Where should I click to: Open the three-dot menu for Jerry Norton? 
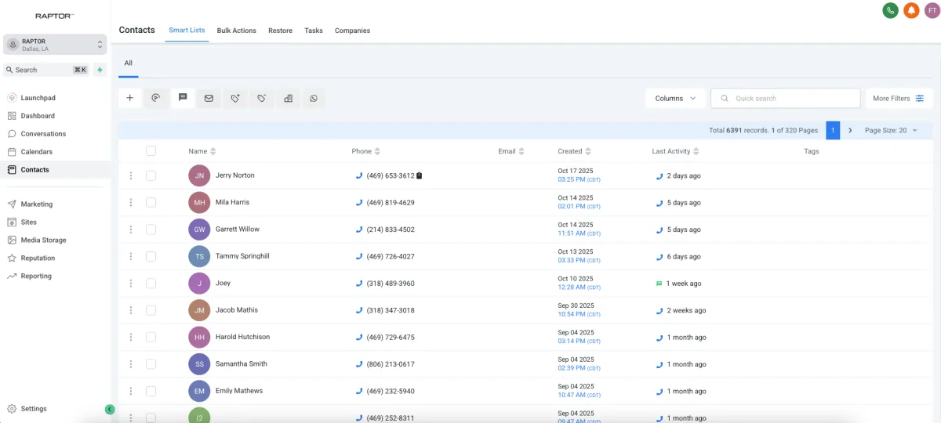(131, 175)
